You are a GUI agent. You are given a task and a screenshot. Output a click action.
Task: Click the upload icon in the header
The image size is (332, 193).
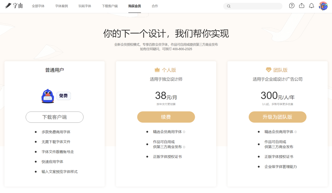[x=302, y=6]
